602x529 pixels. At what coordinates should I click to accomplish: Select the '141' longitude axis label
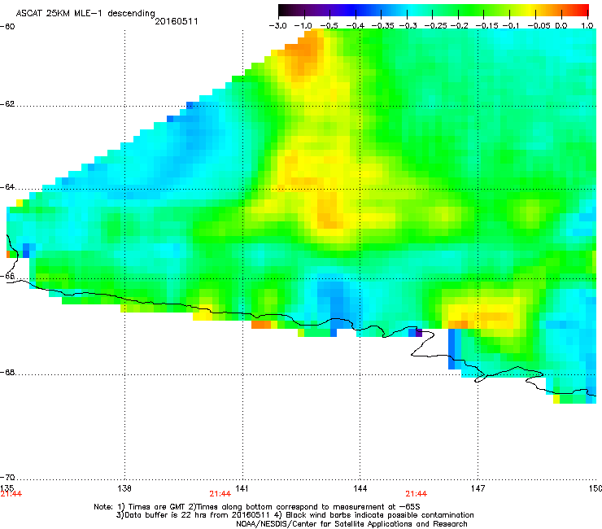click(x=242, y=488)
